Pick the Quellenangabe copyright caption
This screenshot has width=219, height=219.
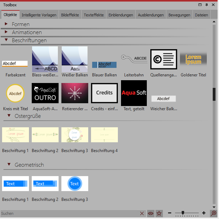coord(164,59)
